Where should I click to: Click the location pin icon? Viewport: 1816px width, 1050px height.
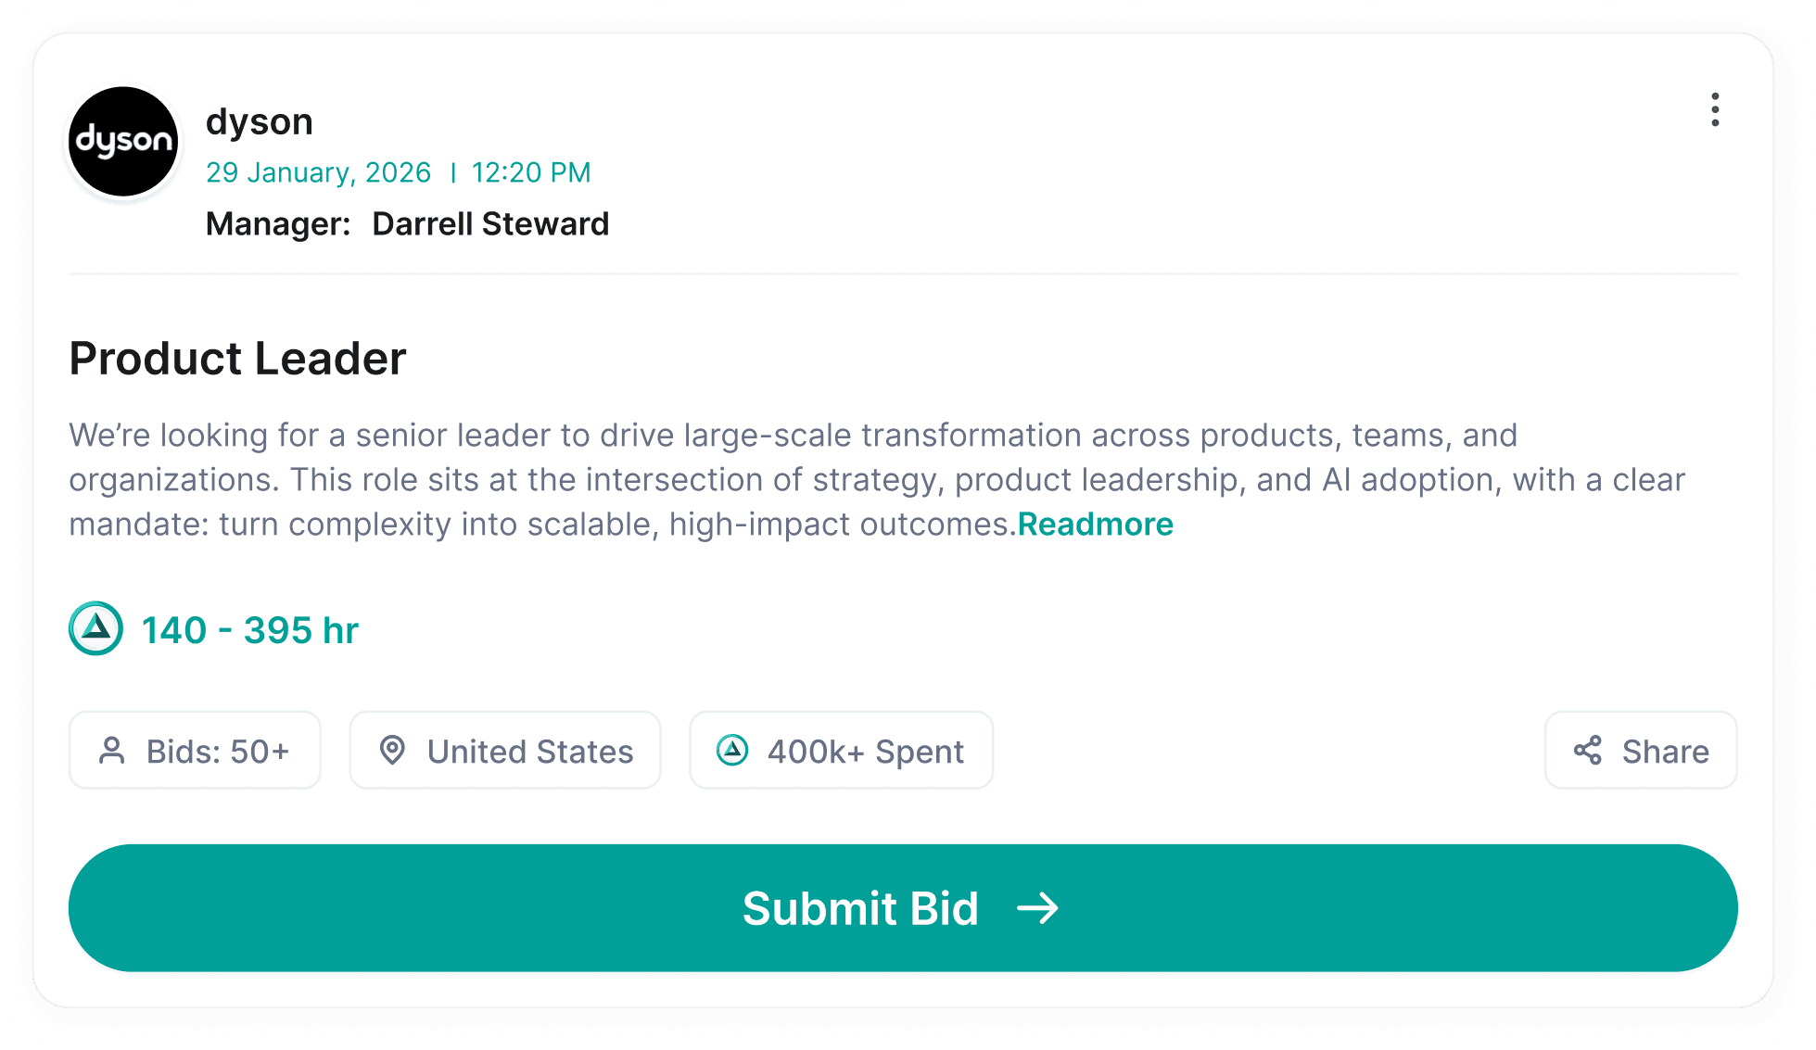(392, 751)
